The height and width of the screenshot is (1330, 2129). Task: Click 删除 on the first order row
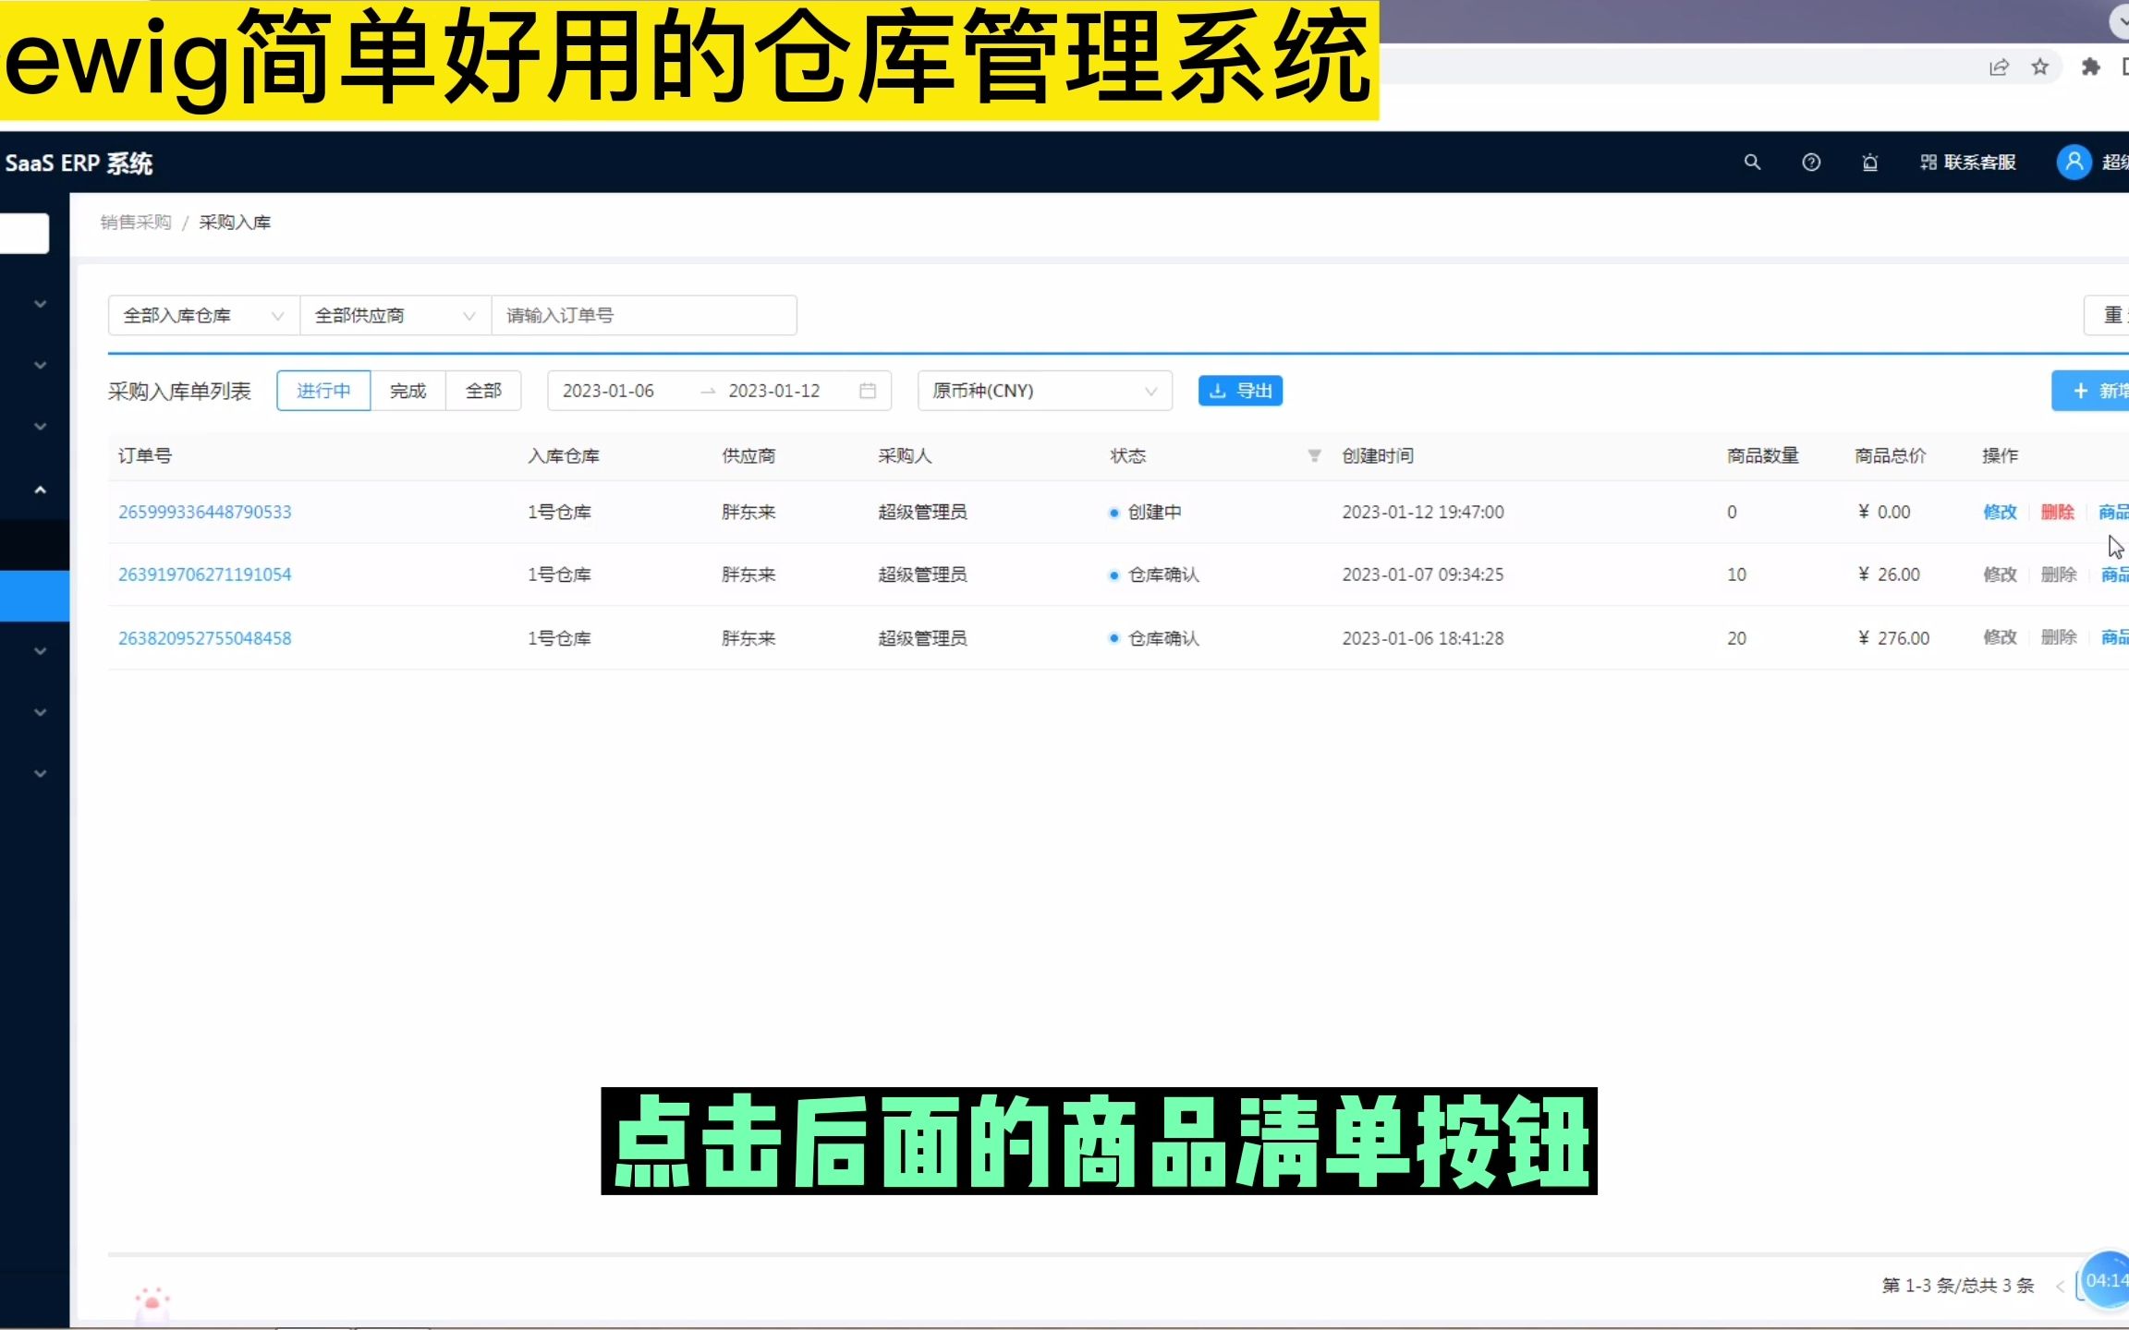(x=2058, y=512)
